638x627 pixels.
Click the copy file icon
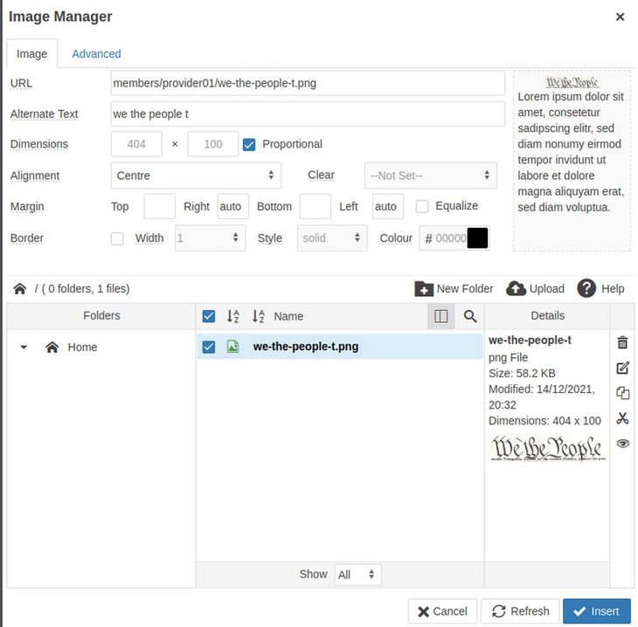tap(622, 394)
